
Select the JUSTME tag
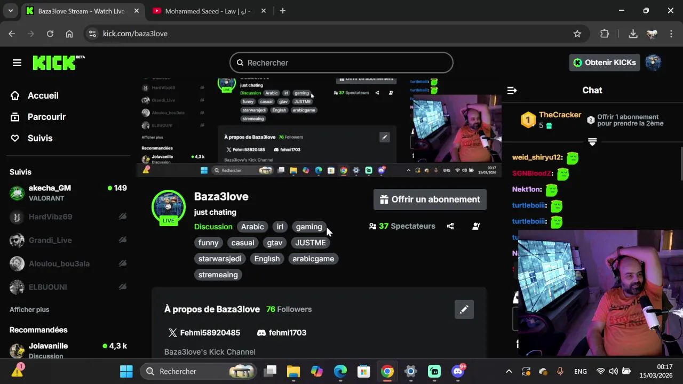point(311,243)
